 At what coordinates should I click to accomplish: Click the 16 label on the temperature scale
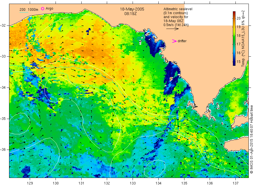coord(239,53)
